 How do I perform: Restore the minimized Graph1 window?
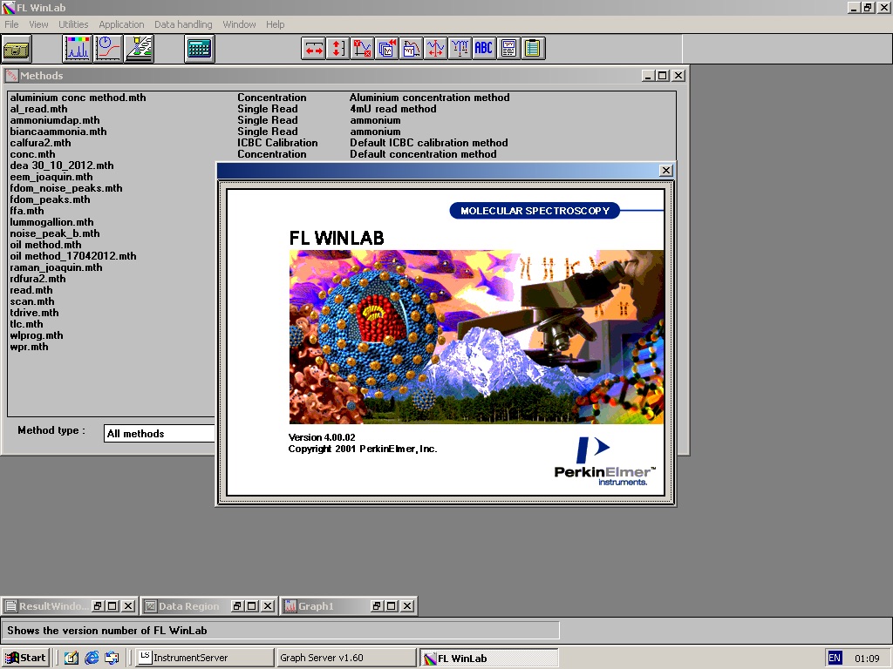point(377,606)
